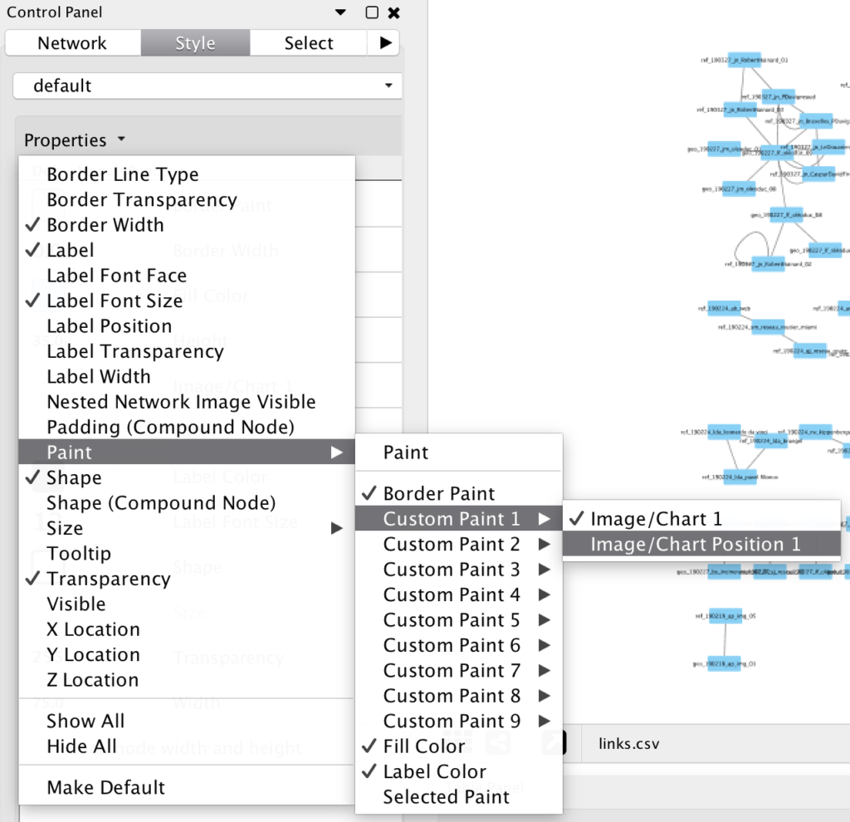The width and height of the screenshot is (850, 822).
Task: Expand Custom Paint 4 submenu
Action: pos(458,594)
